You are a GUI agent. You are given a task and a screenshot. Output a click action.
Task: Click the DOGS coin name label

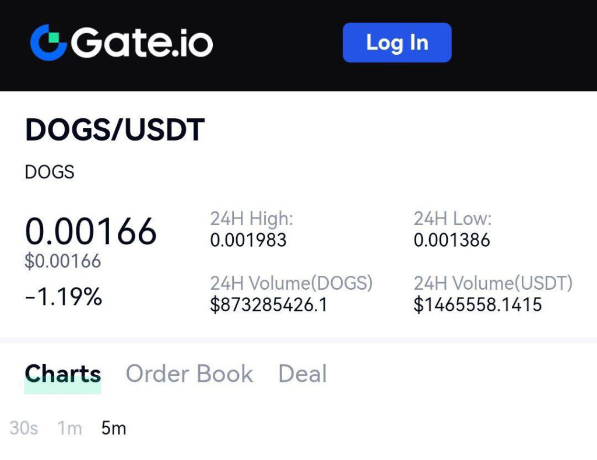[x=50, y=172]
